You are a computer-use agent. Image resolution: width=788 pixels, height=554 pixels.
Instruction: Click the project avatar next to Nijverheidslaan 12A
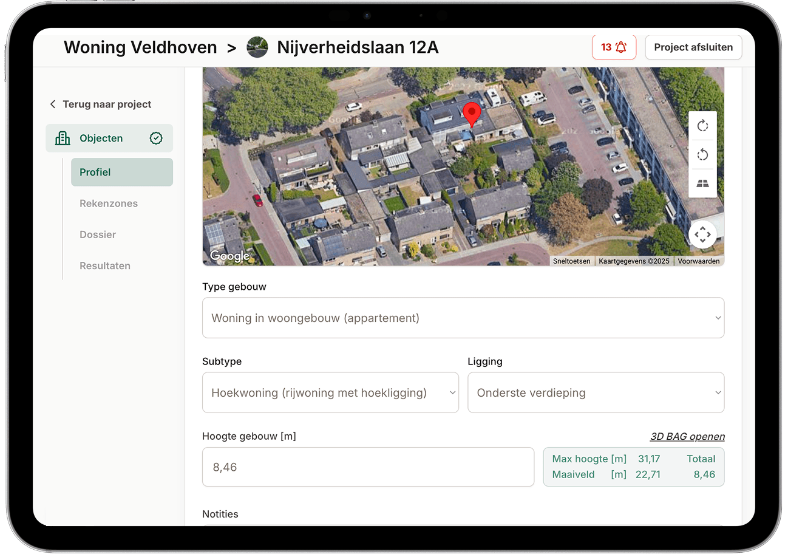pyautogui.click(x=257, y=47)
